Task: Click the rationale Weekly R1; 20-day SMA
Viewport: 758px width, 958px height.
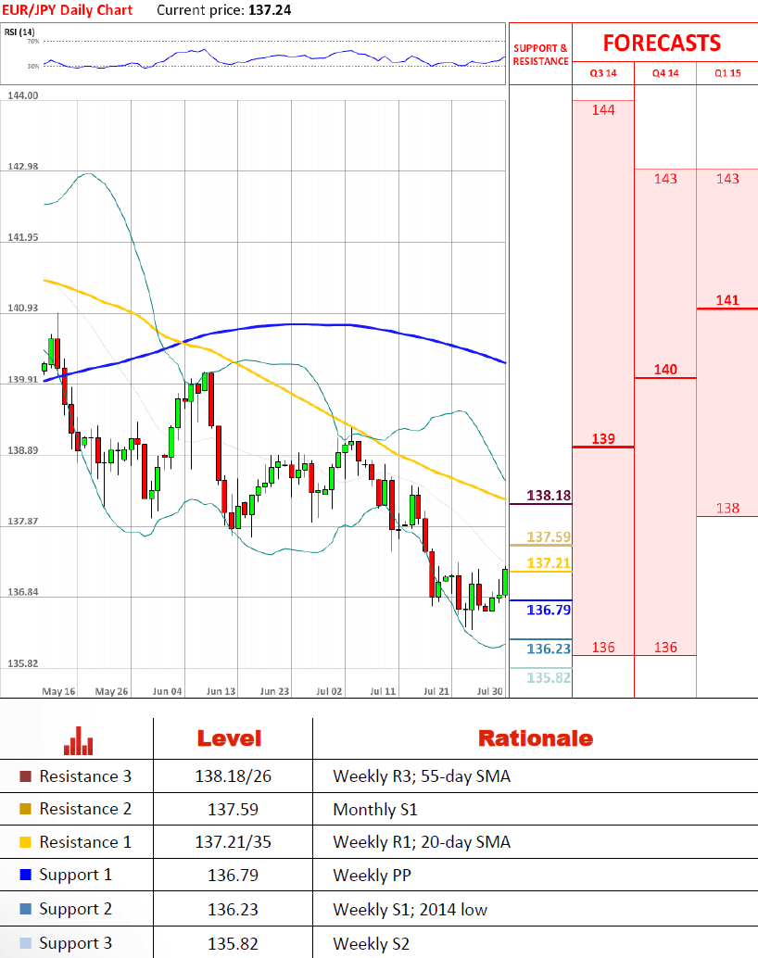Action: 422,842
